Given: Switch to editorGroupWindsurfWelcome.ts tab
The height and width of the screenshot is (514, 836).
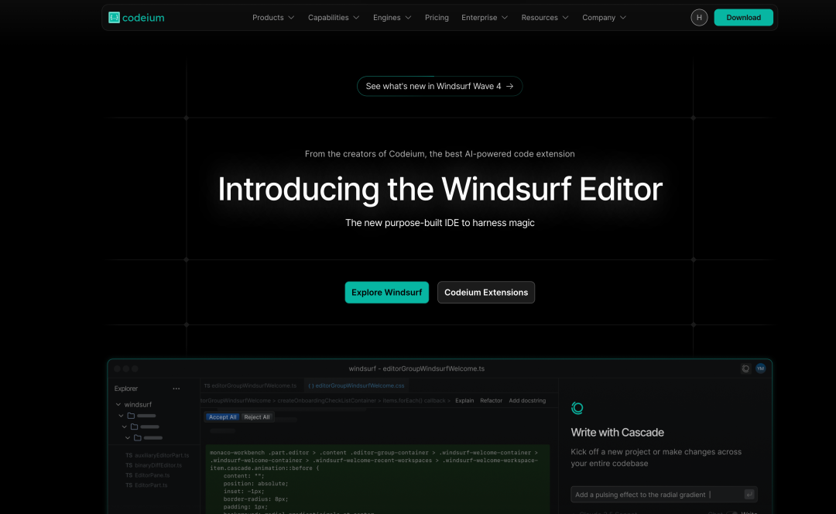Looking at the screenshot, I should click(250, 385).
